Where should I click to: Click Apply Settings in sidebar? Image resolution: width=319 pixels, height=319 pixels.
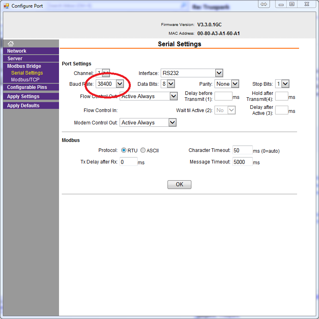23,96
